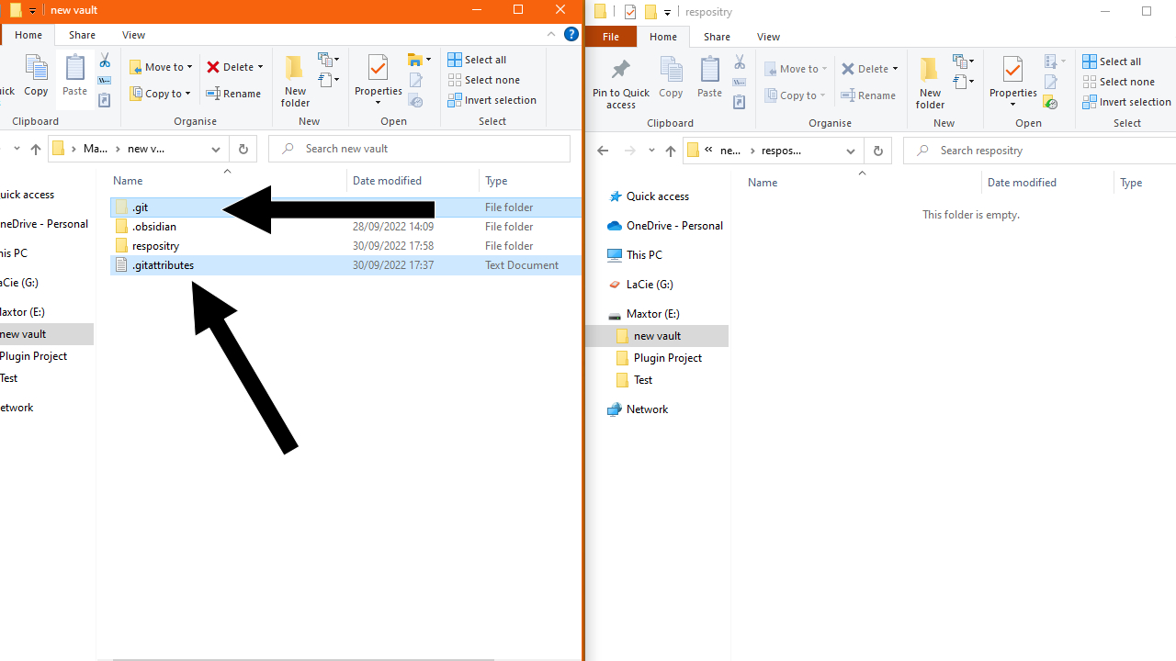The image size is (1176, 661).
Task: Go back in respositry window navigation
Action: pos(603,151)
